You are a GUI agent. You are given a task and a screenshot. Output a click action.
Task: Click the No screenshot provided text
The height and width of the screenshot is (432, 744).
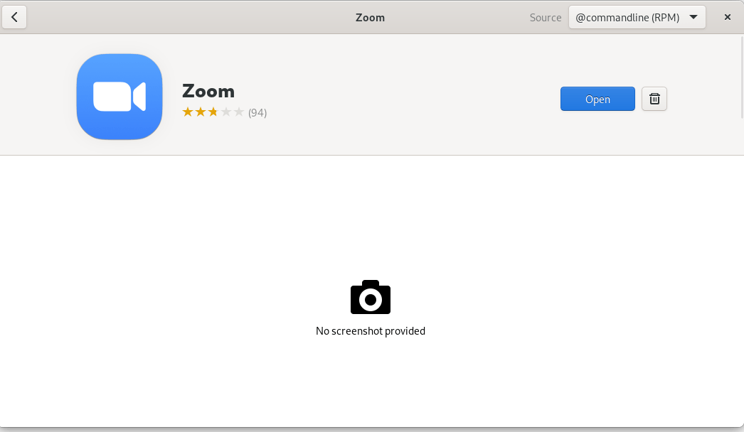[370, 331]
